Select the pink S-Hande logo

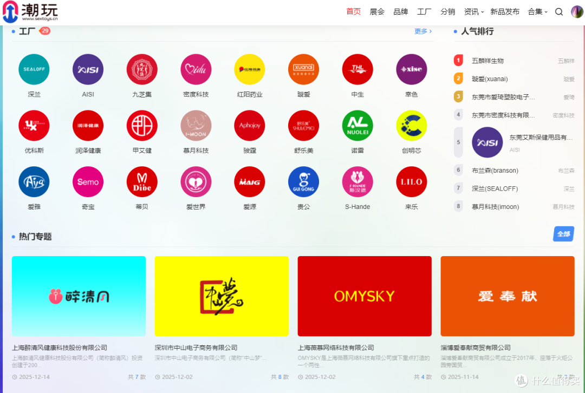coord(357,181)
